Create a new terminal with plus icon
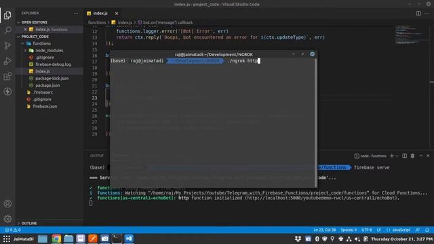The image size is (434, 244). pos(392,156)
